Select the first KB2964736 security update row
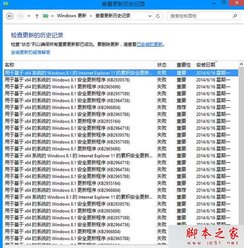Image resolution: width=244 pixels, height=248 pixels. click(x=121, y=101)
